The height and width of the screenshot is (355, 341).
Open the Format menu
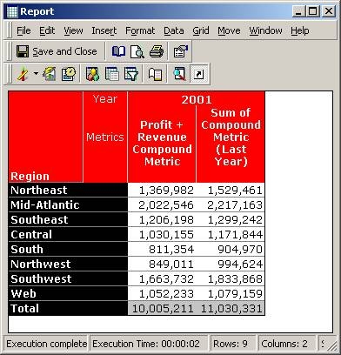pos(140,30)
